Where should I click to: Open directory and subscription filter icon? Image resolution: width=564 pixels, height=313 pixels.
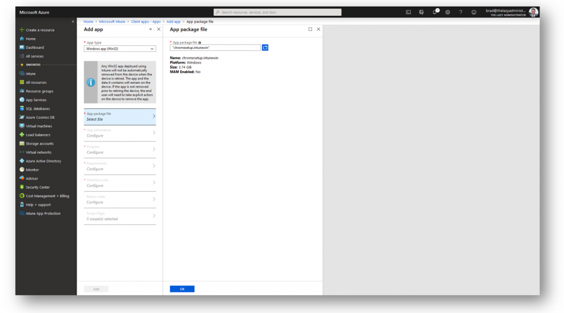point(421,12)
